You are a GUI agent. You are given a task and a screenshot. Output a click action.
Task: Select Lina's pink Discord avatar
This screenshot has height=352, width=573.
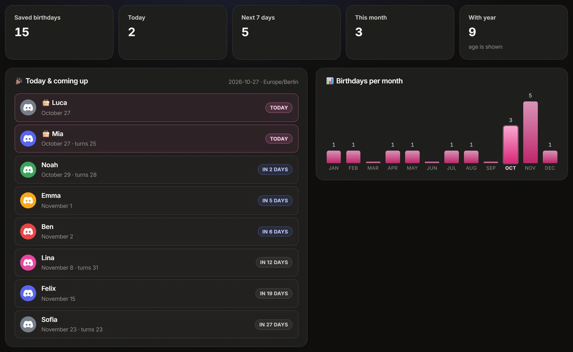pyautogui.click(x=28, y=262)
